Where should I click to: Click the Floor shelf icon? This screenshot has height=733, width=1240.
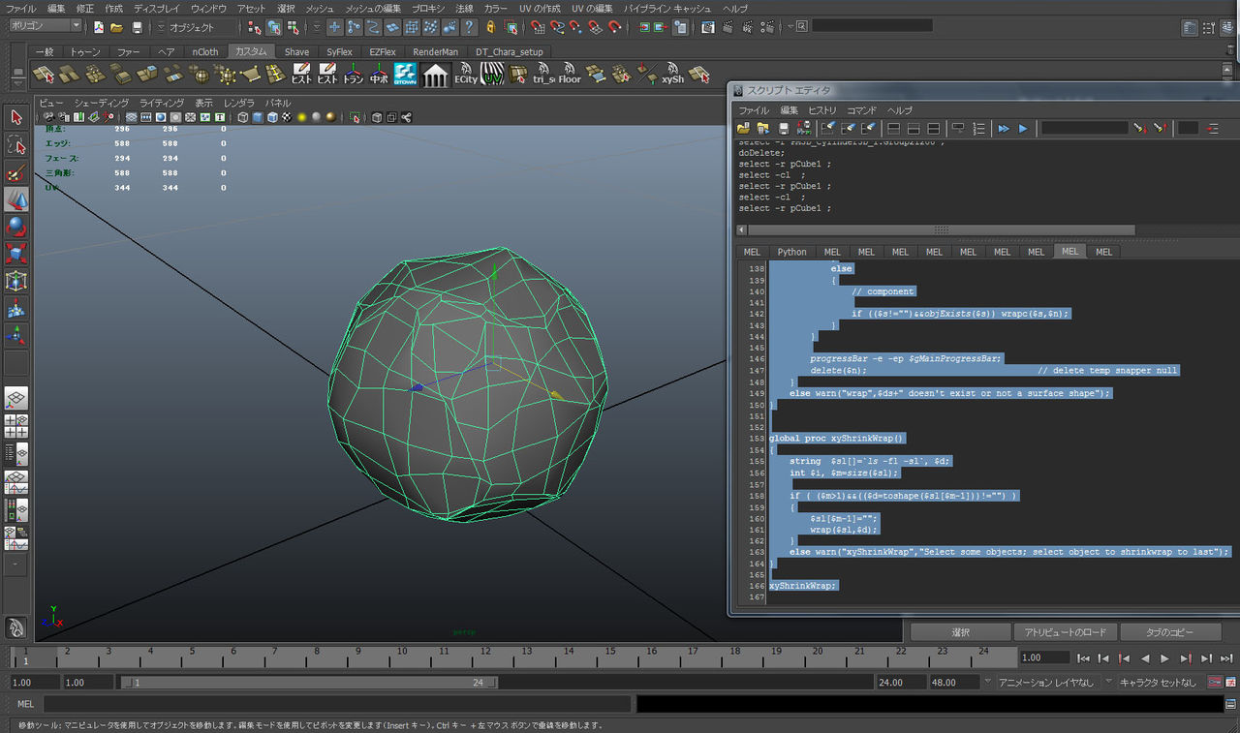point(568,74)
